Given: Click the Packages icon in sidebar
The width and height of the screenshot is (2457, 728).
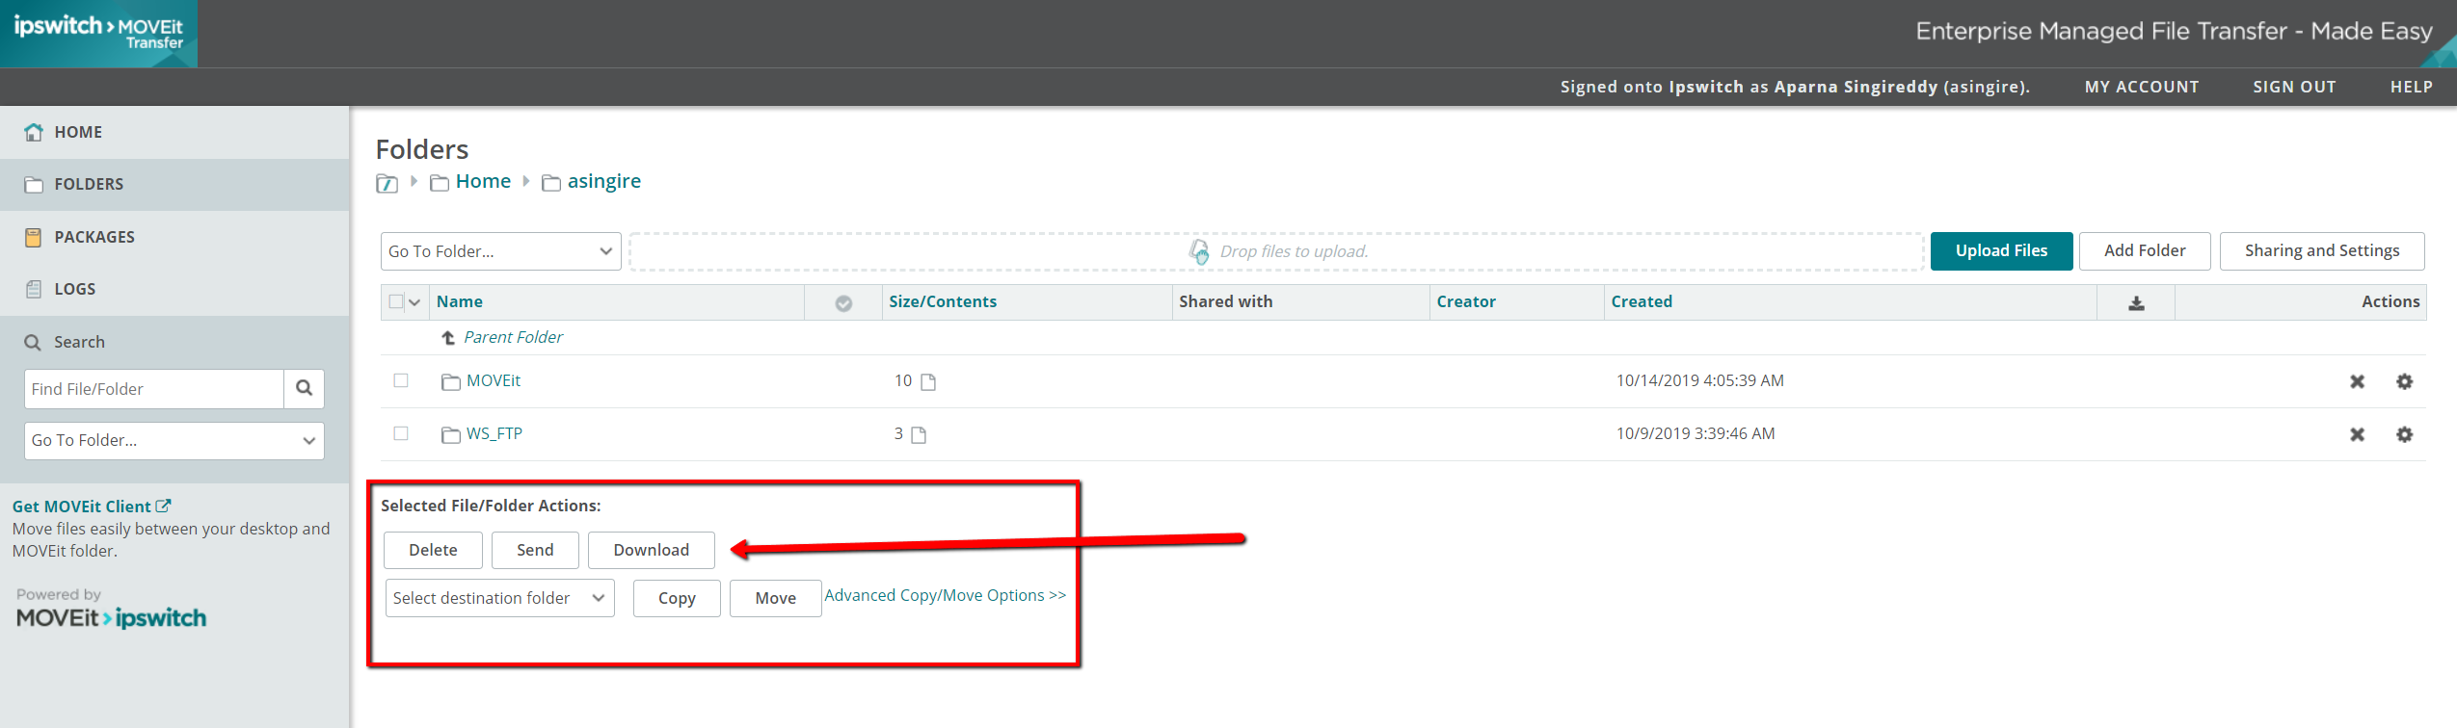Looking at the screenshot, I should 34,237.
